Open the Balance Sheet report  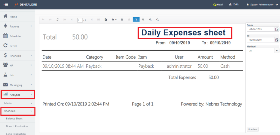click(x=14, y=119)
